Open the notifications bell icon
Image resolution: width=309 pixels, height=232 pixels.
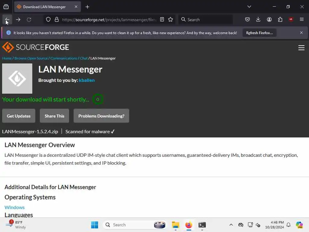click(288, 225)
